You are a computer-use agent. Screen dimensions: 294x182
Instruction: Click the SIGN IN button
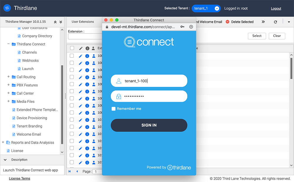click(149, 125)
